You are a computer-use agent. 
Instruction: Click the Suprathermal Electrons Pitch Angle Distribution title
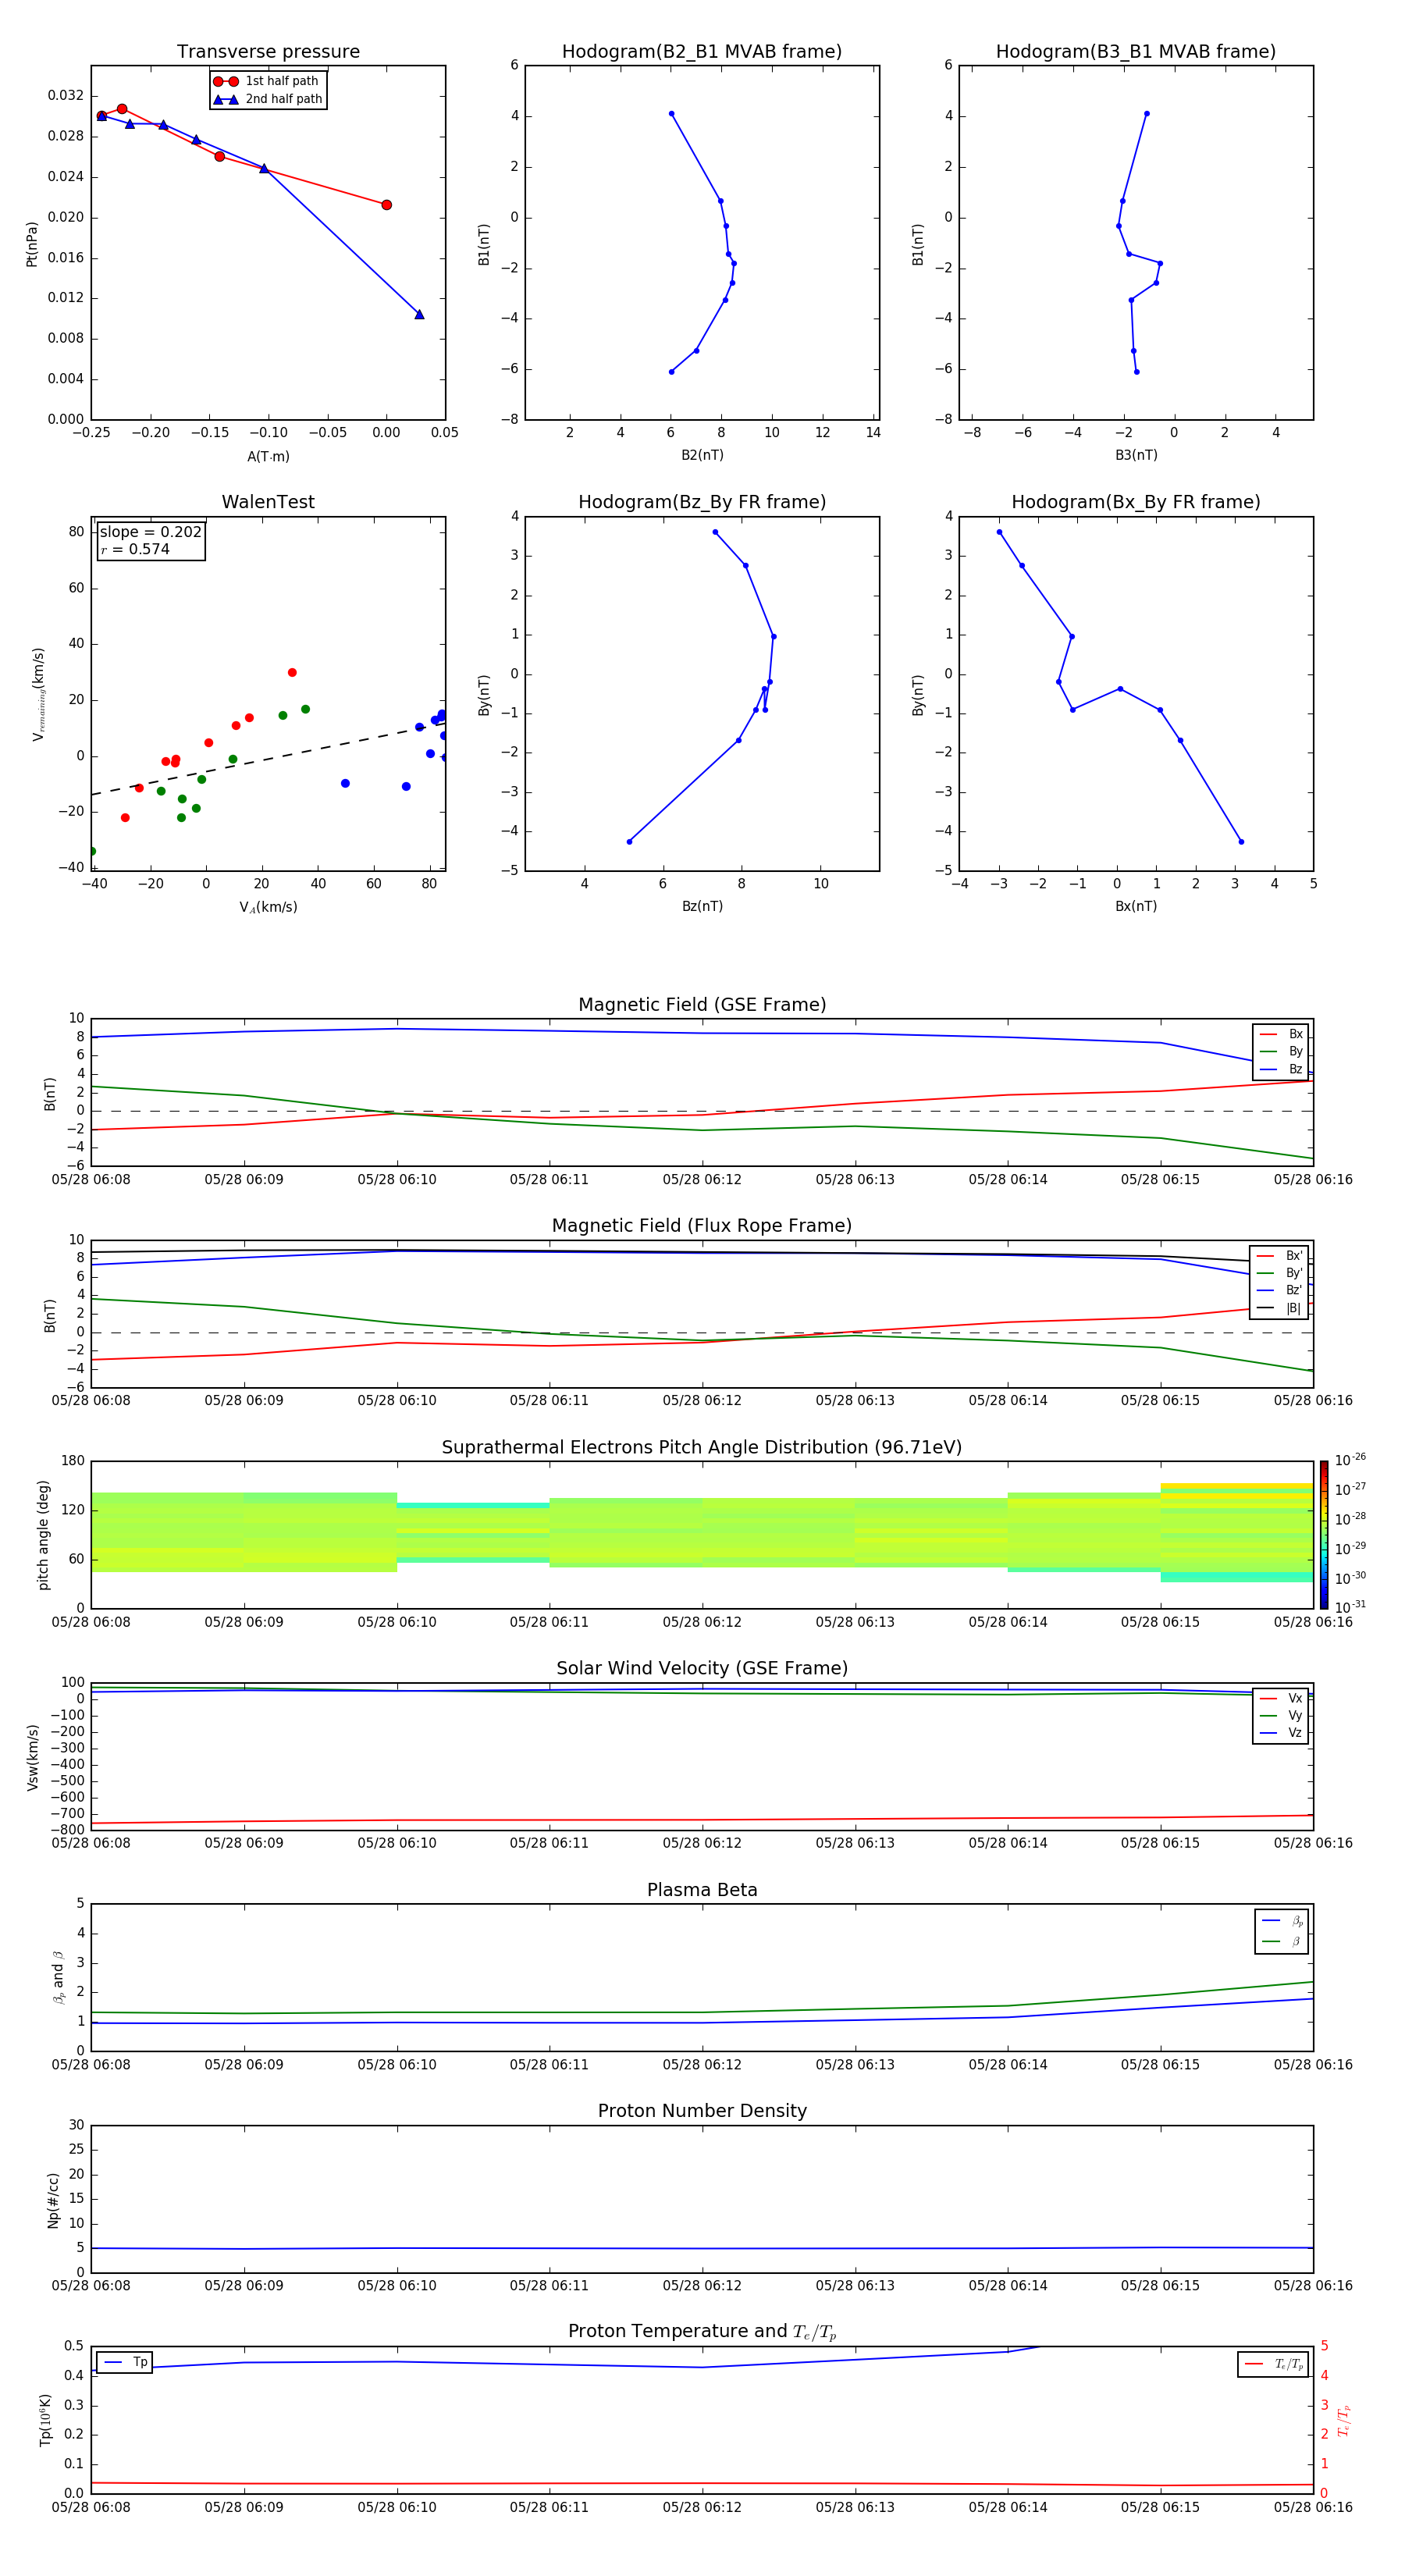pos(702,1448)
